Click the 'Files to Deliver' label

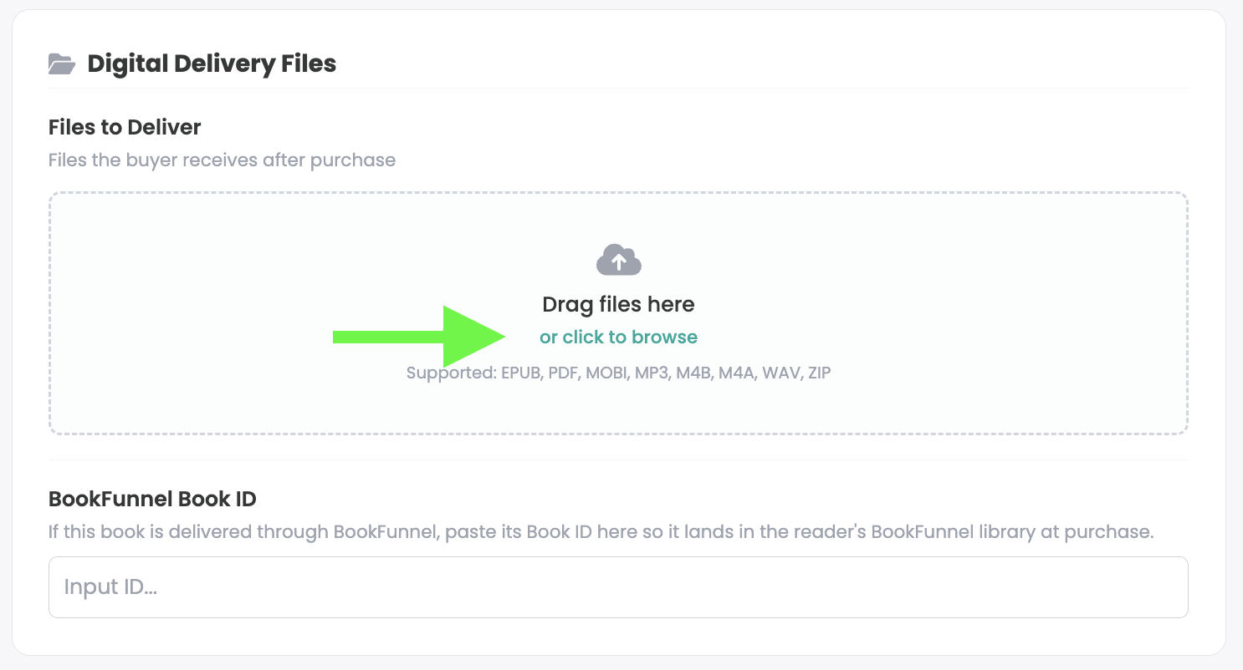click(125, 127)
